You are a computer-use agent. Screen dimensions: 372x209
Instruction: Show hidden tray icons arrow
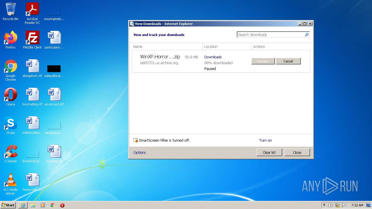tap(324, 205)
